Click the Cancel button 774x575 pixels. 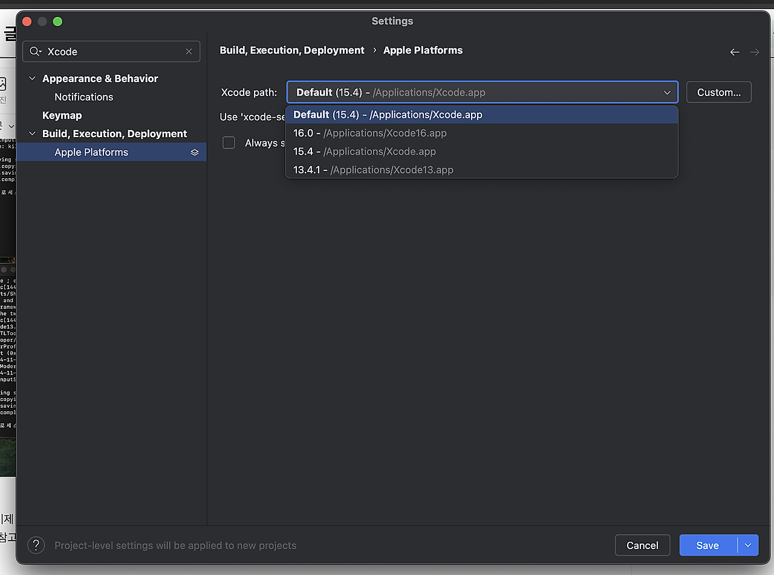[x=642, y=545]
